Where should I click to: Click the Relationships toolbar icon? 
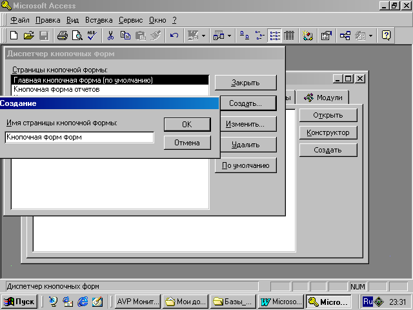coord(345,35)
